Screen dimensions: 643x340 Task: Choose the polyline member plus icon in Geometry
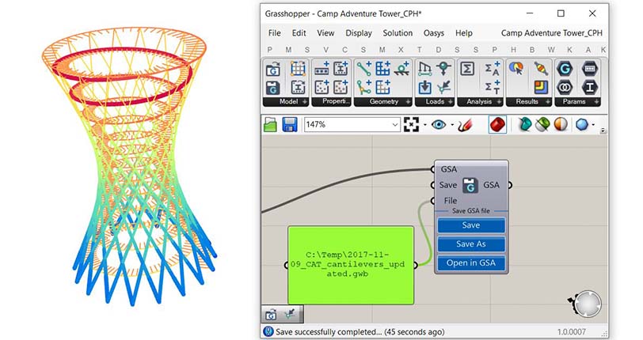(x=363, y=88)
